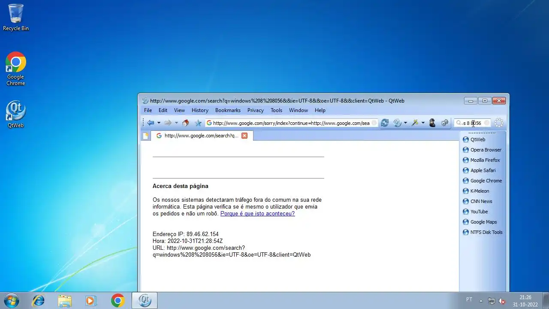The height and width of the screenshot is (309, 549).
Task: Bookmark this page with the star icon
Action: [198, 123]
